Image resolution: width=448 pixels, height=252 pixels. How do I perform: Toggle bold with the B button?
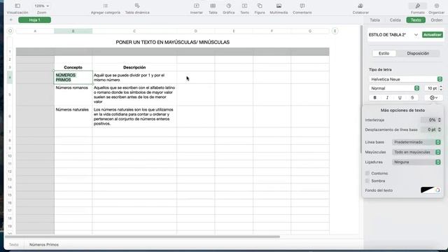click(375, 98)
